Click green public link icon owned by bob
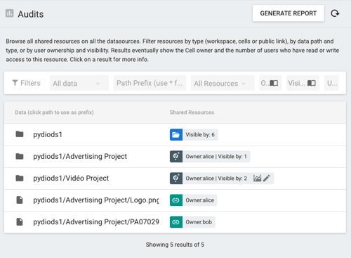 pos(176,222)
